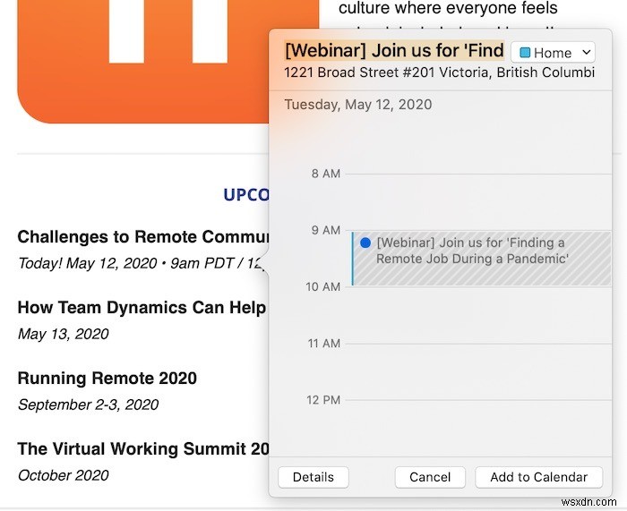Click the blue Home calendar color square
Viewport: 627px width, 511px height.
click(525, 53)
